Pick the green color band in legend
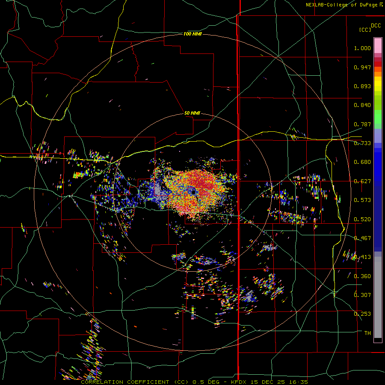The width and height of the screenshot is (385, 385). click(378, 117)
